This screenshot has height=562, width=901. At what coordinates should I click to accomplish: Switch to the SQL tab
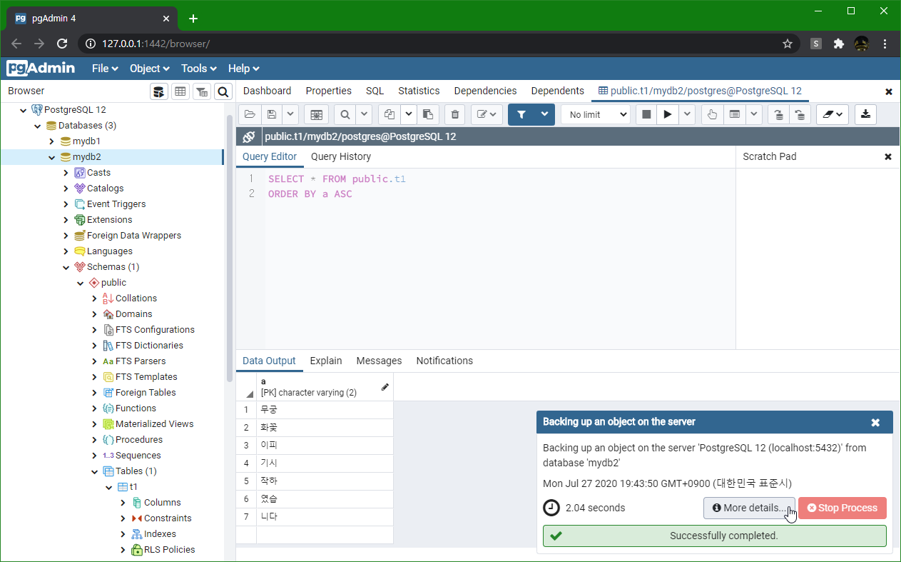tap(375, 91)
